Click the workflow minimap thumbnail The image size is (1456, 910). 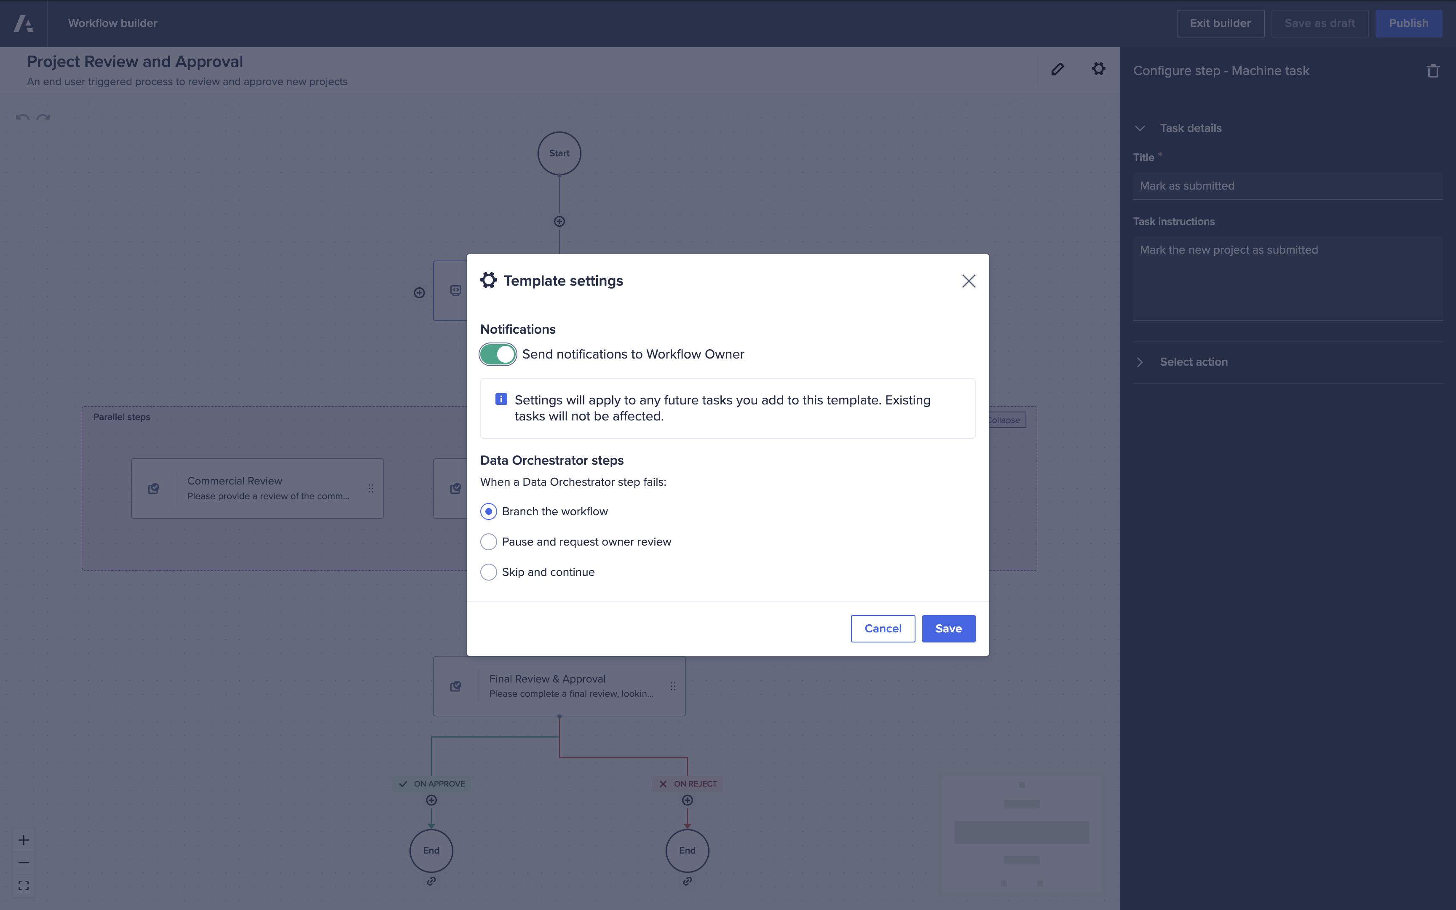(1021, 834)
